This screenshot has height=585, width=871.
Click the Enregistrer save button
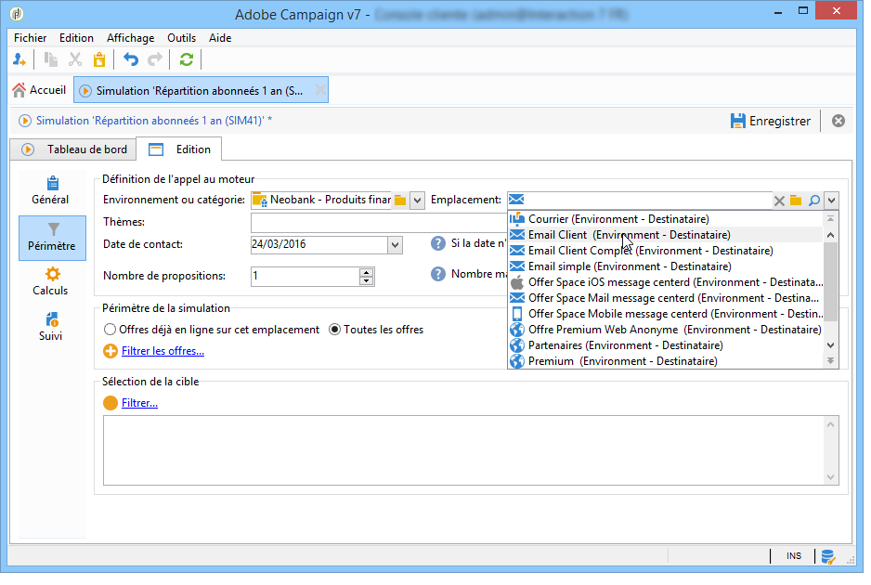pos(771,121)
